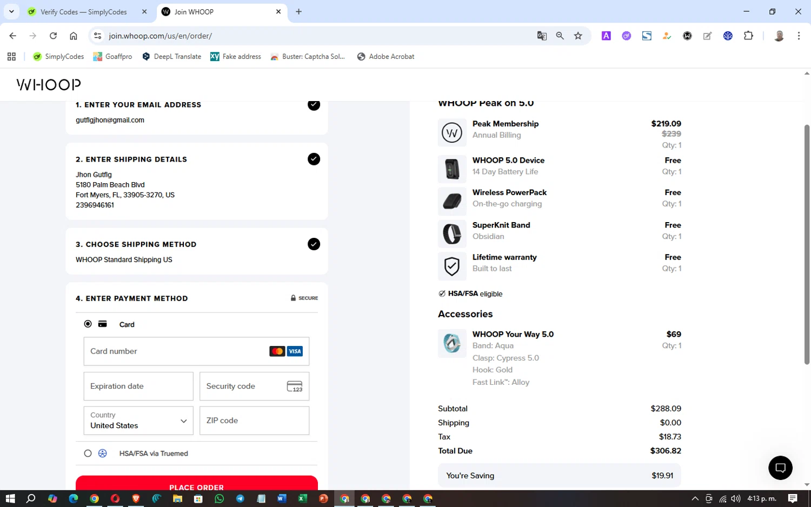Click the clock showing 4:13 p. m.
Screen dimensions: 811x507
(762, 498)
